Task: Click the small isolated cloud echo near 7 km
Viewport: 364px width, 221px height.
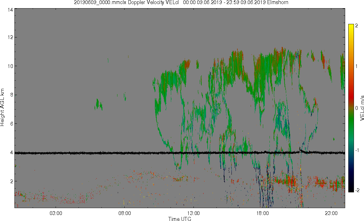Action: (x=98, y=104)
